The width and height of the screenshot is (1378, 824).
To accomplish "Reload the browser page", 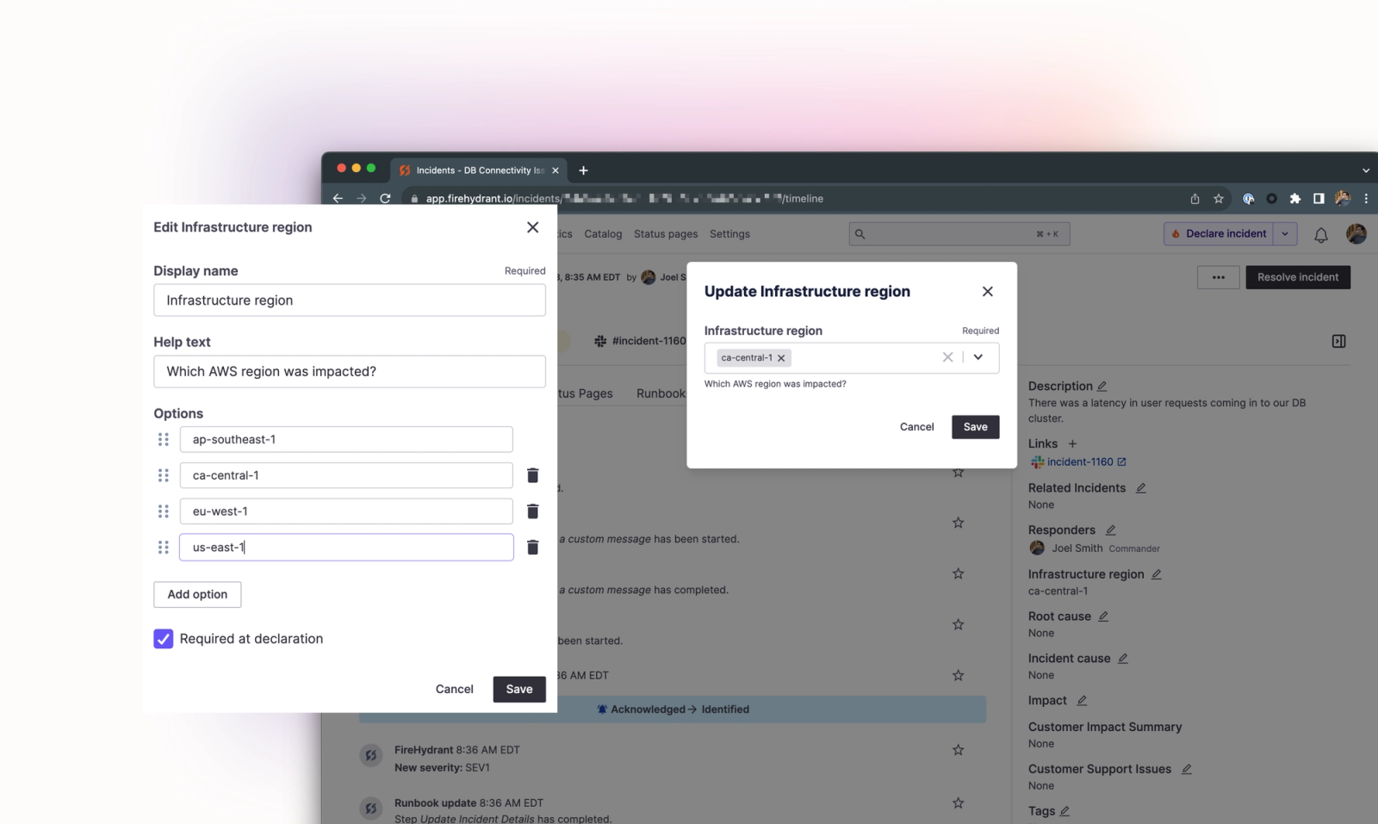I will pyautogui.click(x=385, y=199).
